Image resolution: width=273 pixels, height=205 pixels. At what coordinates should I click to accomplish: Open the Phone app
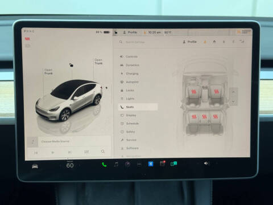point(104,165)
